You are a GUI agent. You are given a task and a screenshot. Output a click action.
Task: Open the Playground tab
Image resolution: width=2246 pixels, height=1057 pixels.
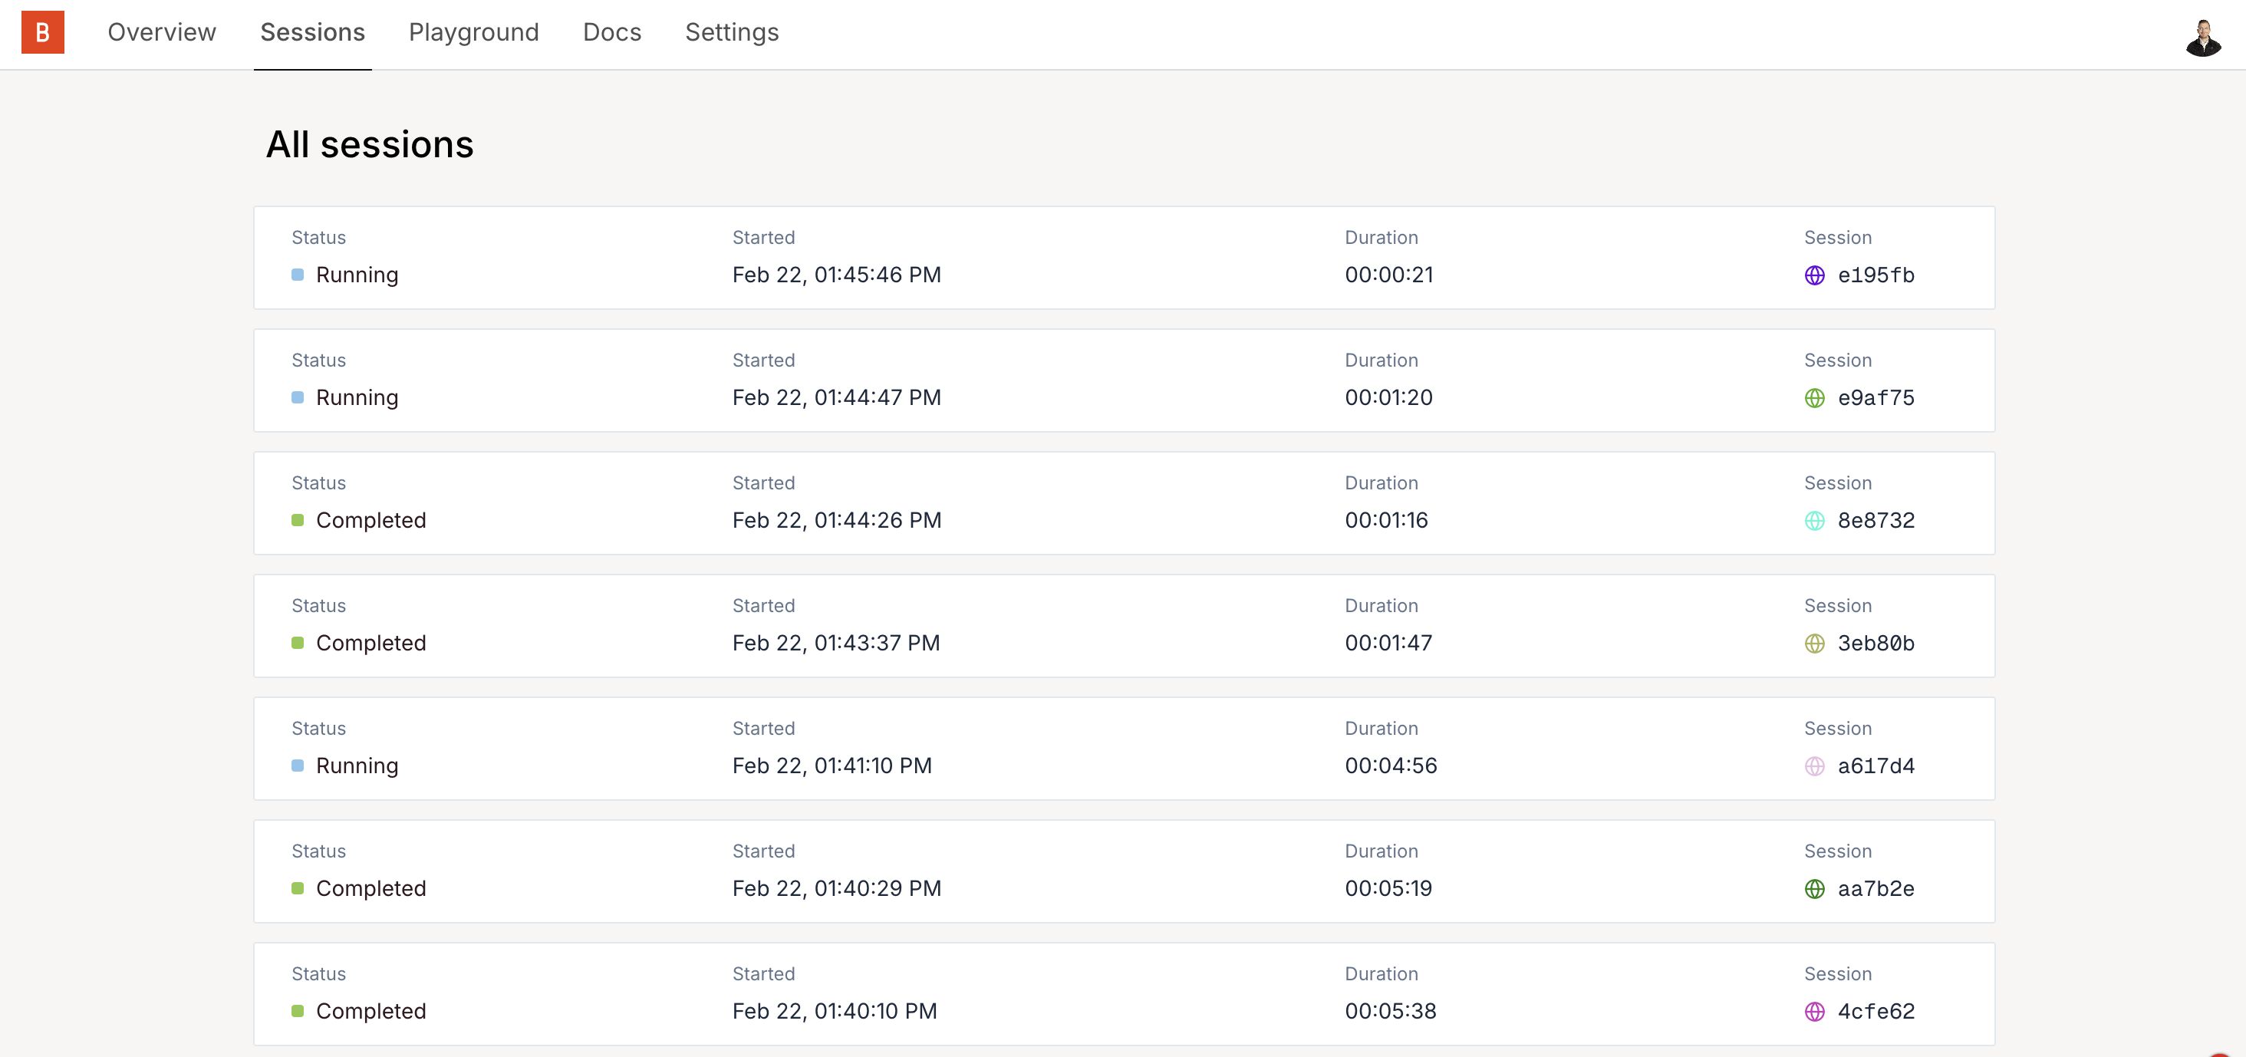(x=473, y=32)
